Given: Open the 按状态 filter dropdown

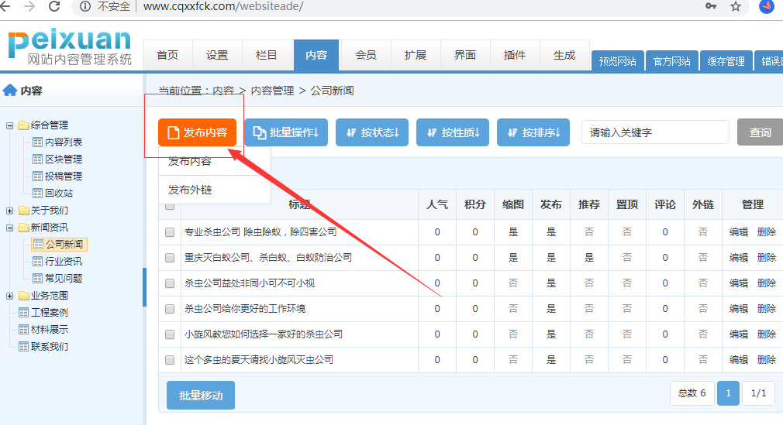Looking at the screenshot, I should point(372,132).
